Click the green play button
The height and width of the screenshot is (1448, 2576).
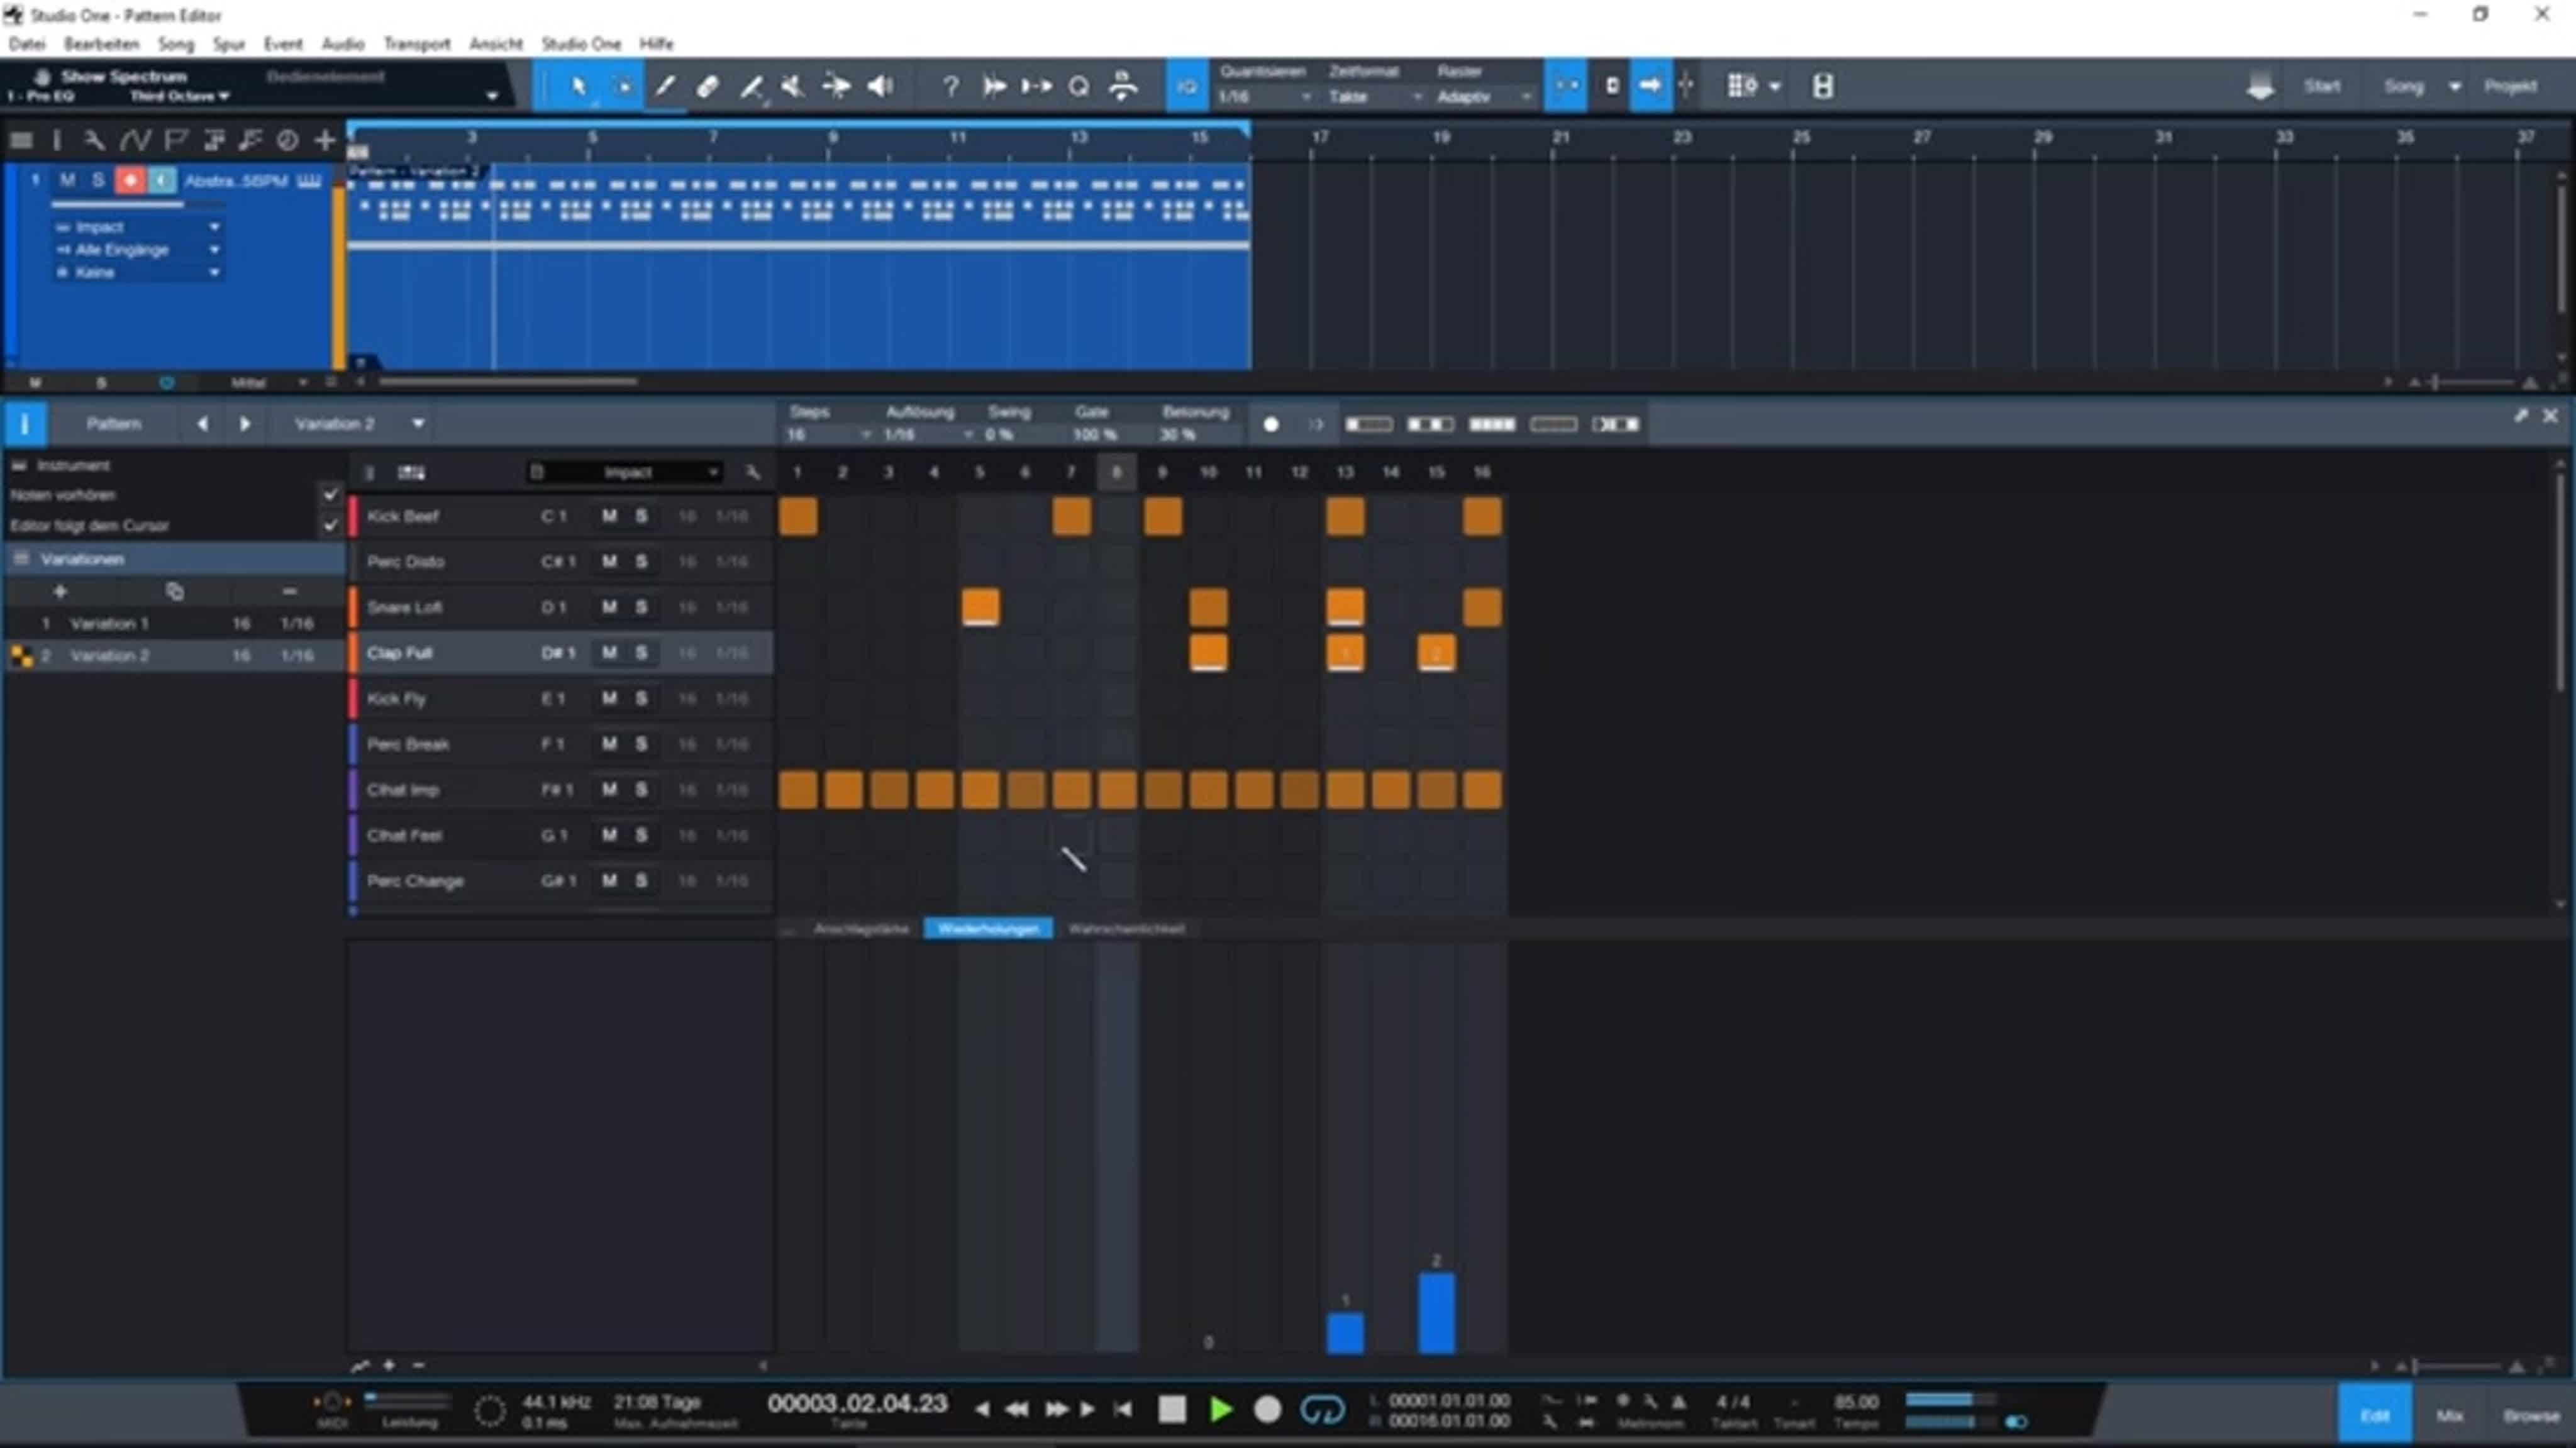(x=1220, y=1409)
